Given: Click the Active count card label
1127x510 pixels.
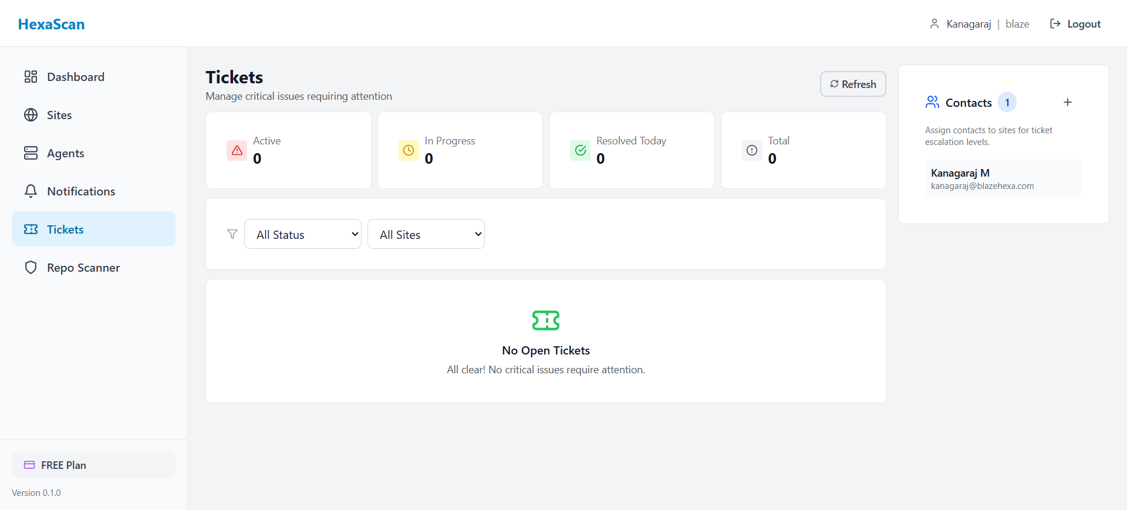Looking at the screenshot, I should [266, 141].
